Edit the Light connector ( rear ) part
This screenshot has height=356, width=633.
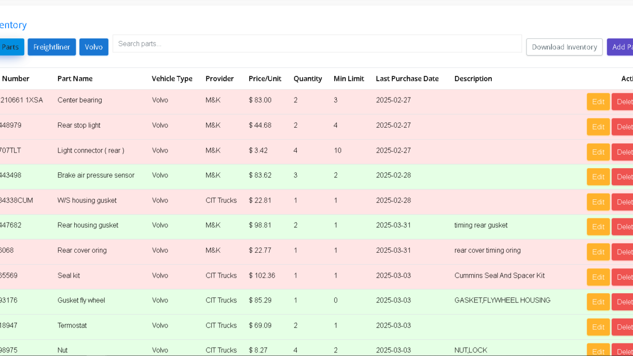point(598,152)
